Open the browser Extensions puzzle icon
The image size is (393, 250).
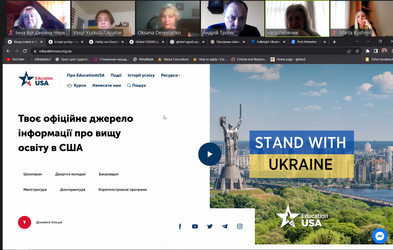coord(367,51)
